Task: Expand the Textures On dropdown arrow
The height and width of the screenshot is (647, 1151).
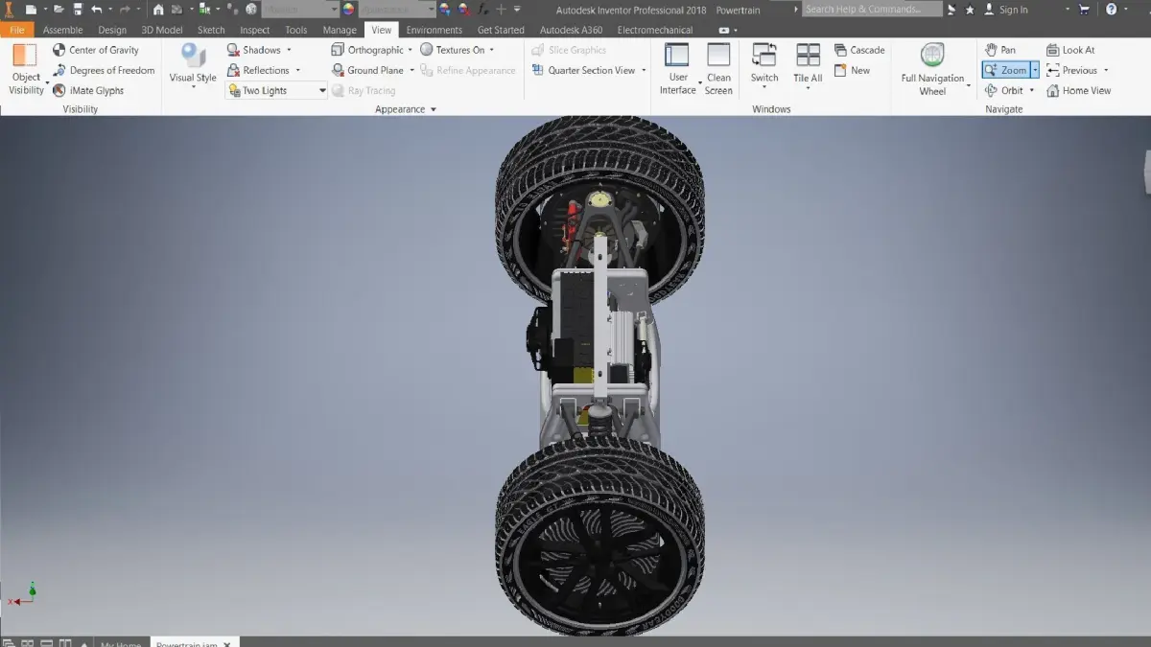Action: pyautogui.click(x=492, y=50)
